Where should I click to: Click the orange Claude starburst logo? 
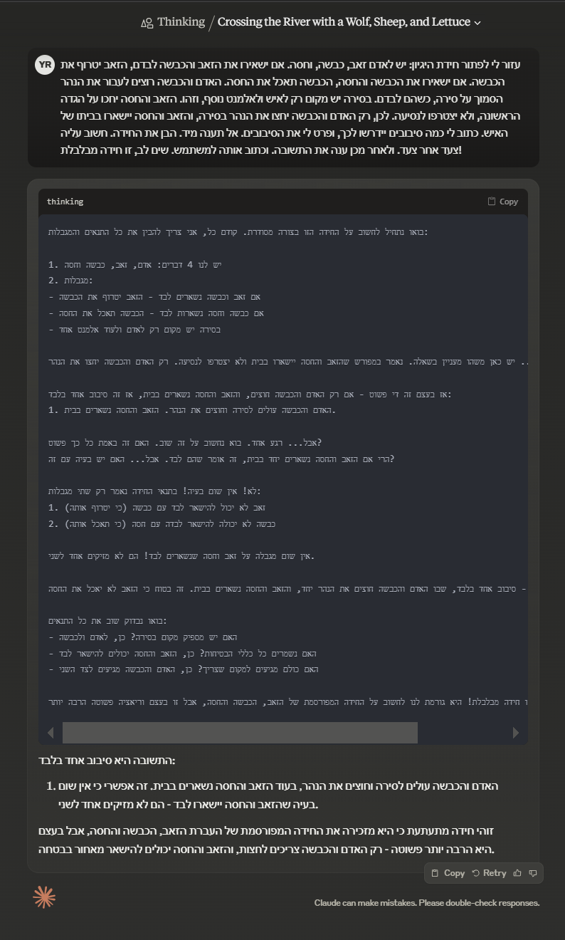pyautogui.click(x=44, y=897)
